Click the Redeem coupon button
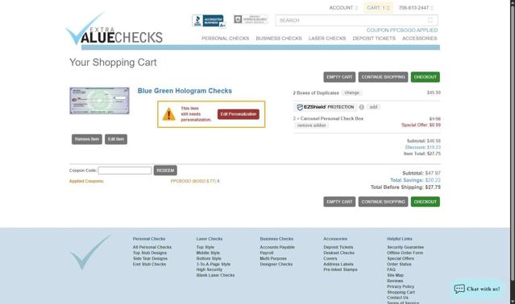The image size is (515, 304). click(x=165, y=170)
